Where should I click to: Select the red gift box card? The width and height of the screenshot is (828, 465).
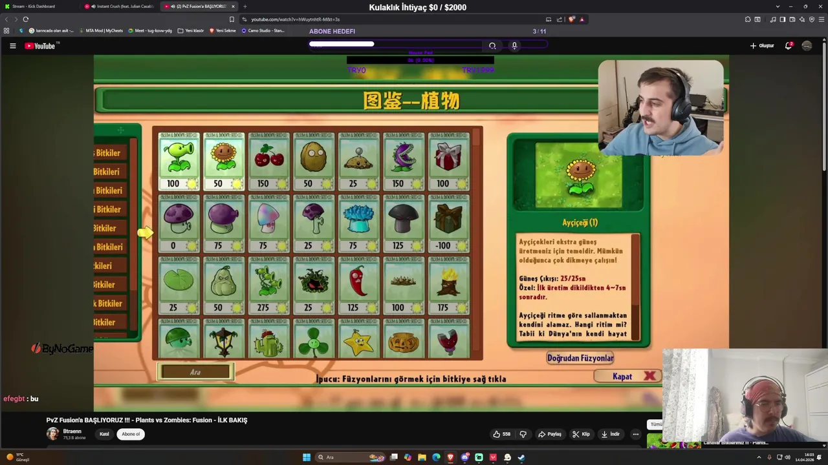(449, 161)
